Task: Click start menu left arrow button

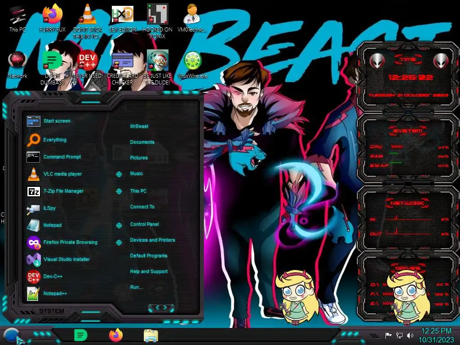Action: coord(157,307)
